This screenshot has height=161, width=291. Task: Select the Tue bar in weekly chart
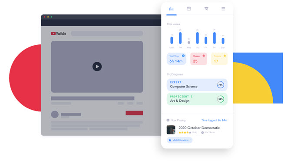[x=180, y=38]
